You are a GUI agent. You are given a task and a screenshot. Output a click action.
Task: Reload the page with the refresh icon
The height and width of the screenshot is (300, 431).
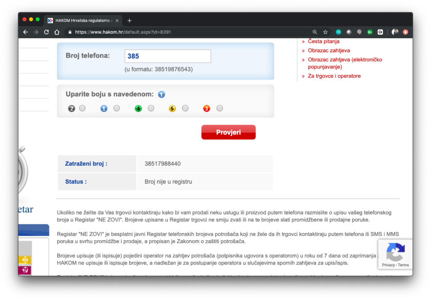(x=46, y=32)
